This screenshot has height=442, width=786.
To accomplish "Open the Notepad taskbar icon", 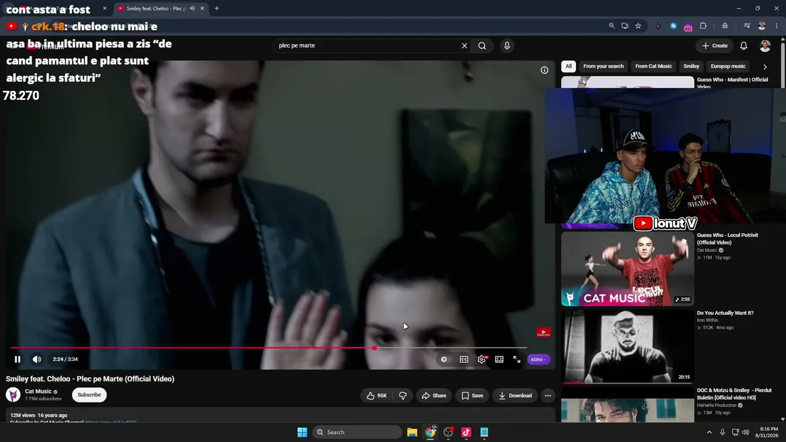I will pos(484,432).
